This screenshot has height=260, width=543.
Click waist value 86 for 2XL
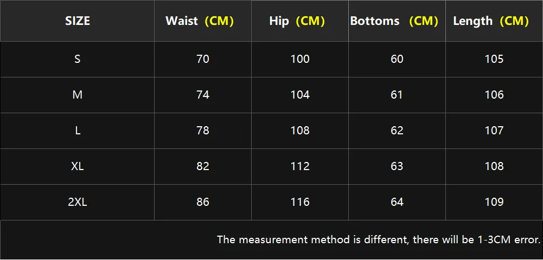coord(202,202)
